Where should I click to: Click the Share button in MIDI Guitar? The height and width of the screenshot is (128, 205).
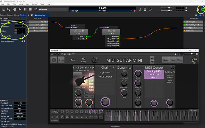click(x=180, y=60)
